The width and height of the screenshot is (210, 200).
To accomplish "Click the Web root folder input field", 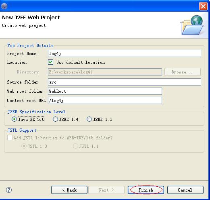I will tap(105, 91).
